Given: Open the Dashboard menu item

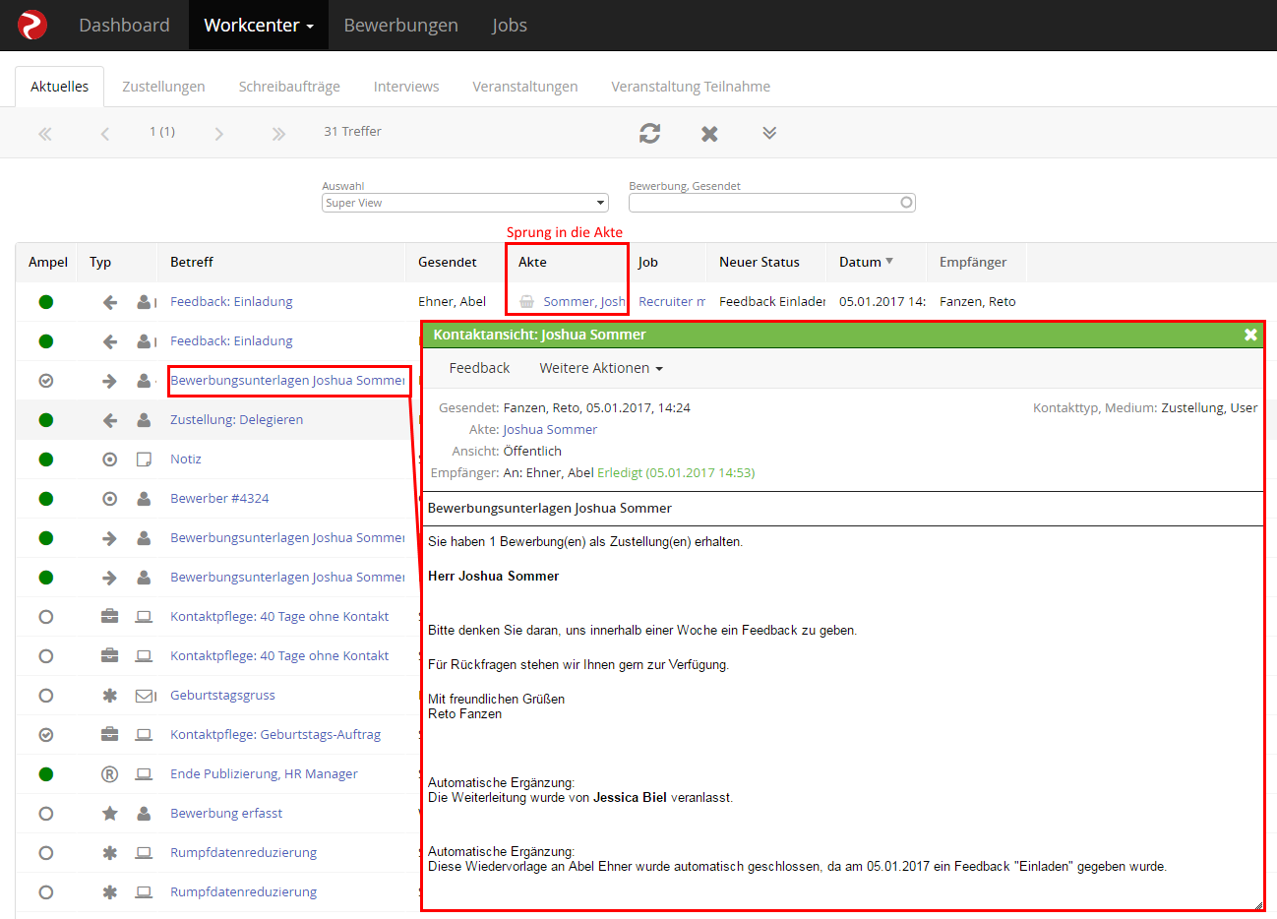Looking at the screenshot, I should pos(124,25).
